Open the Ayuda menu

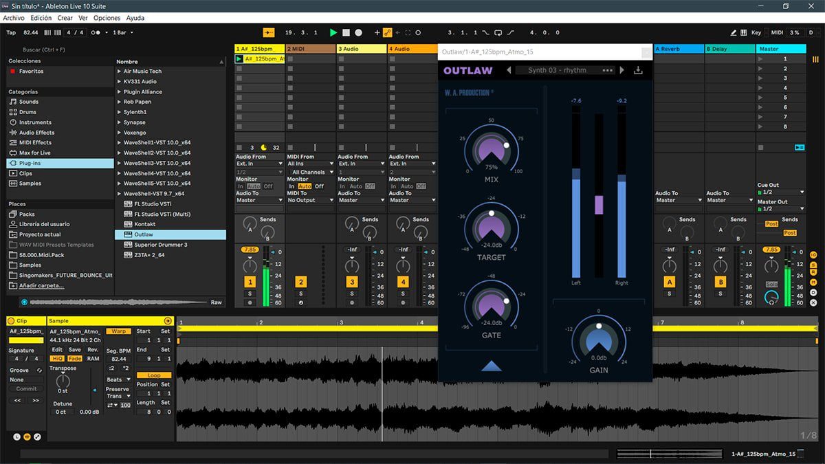[135, 18]
